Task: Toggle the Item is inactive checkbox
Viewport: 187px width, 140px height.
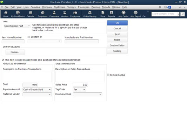Action: (108, 75)
